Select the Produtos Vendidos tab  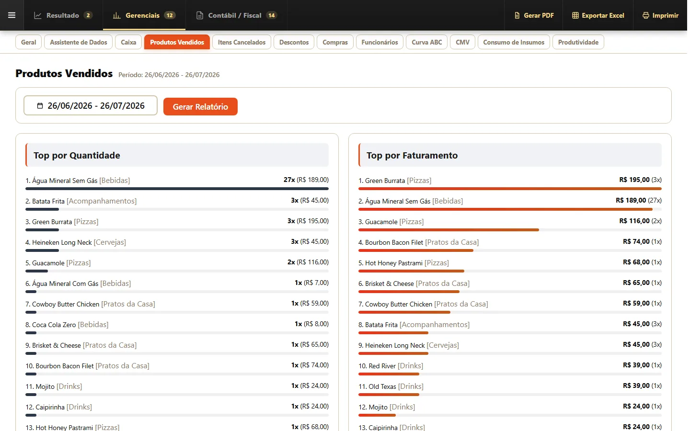177,42
